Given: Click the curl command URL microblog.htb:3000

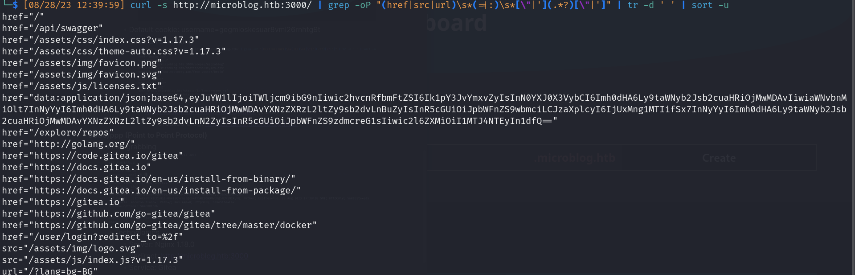Looking at the screenshot, I should tap(242, 5).
